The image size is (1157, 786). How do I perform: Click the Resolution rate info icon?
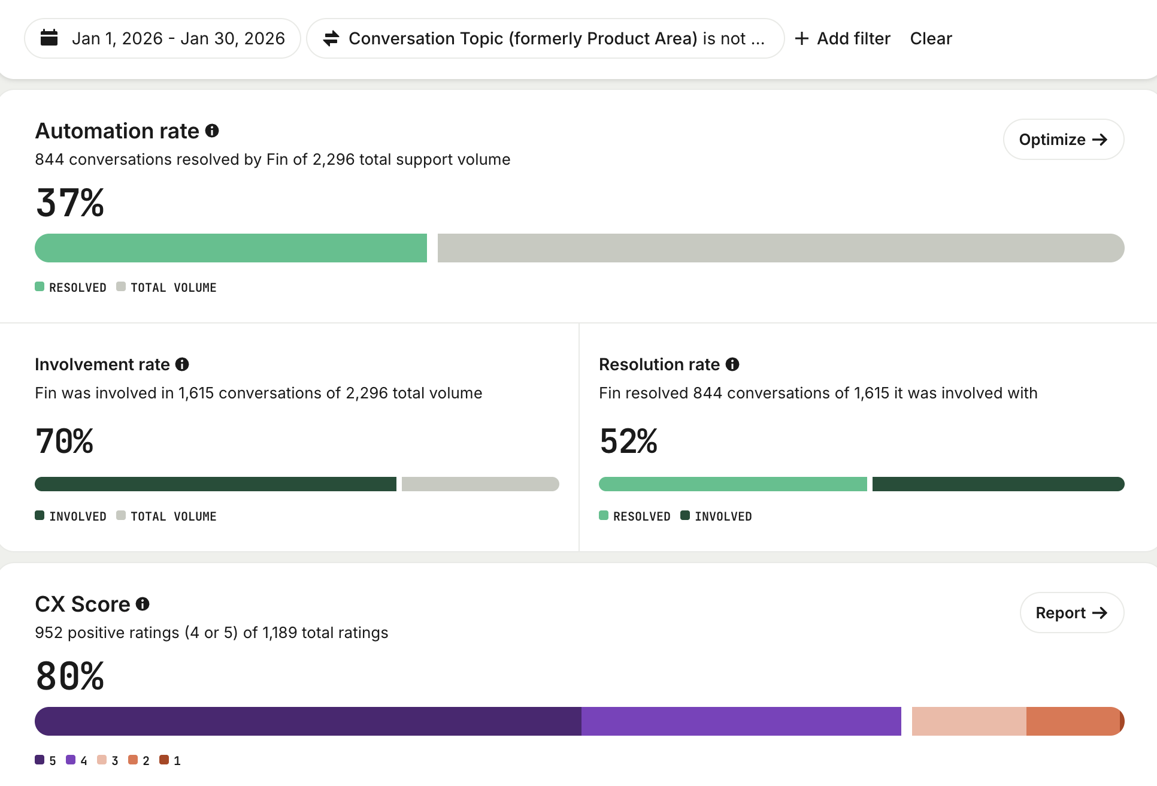point(732,364)
